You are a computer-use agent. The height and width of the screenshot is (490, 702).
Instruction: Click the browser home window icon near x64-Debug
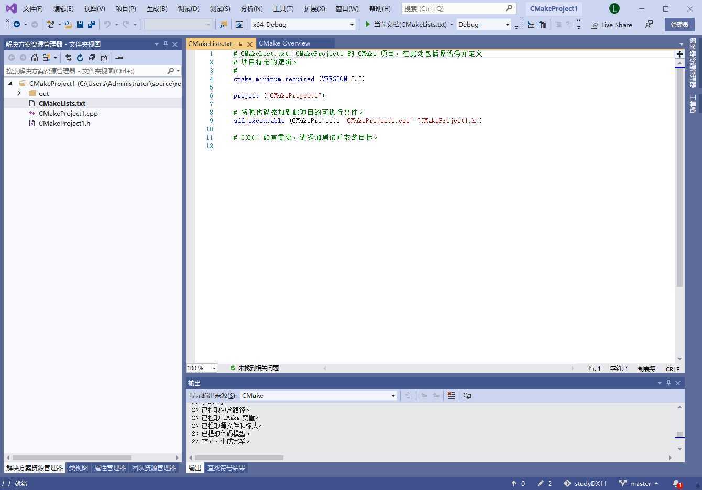coord(239,25)
